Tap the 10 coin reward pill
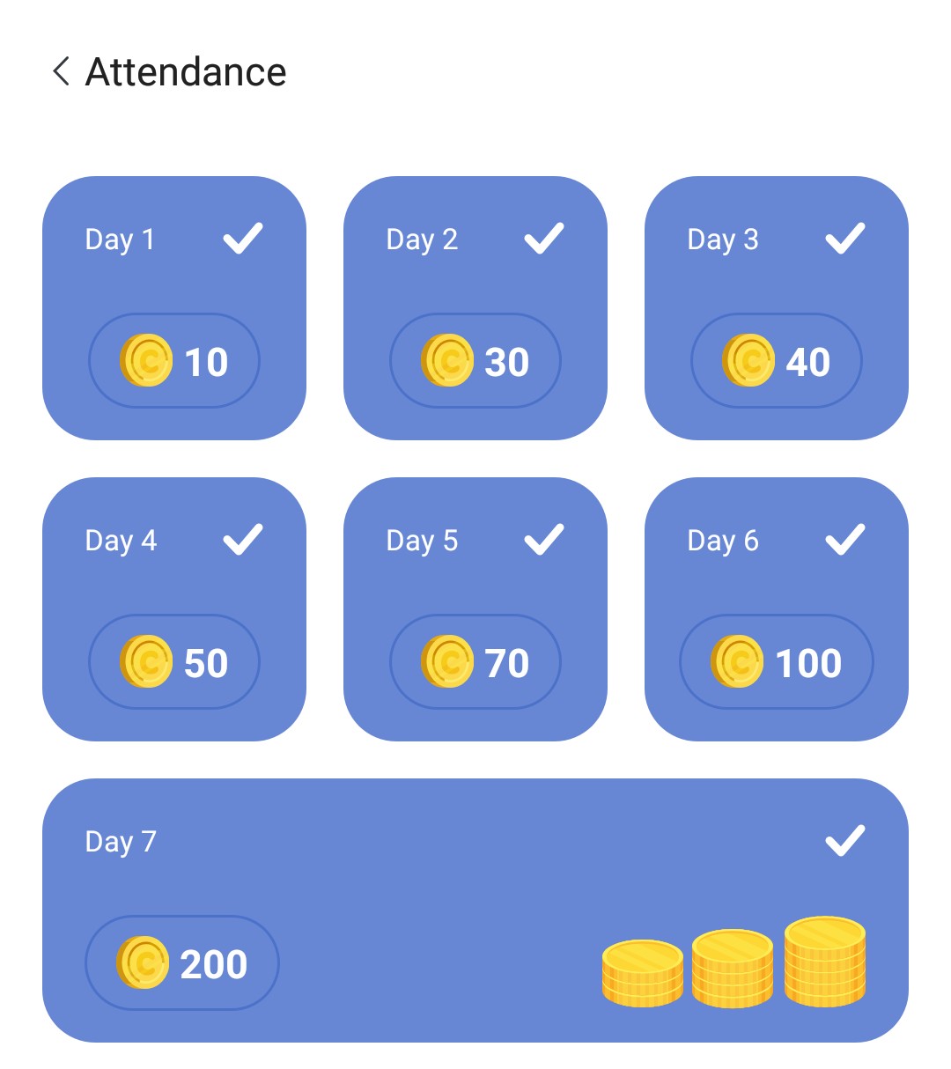Image resolution: width=951 pixels, height=1069 pixels. tap(174, 361)
